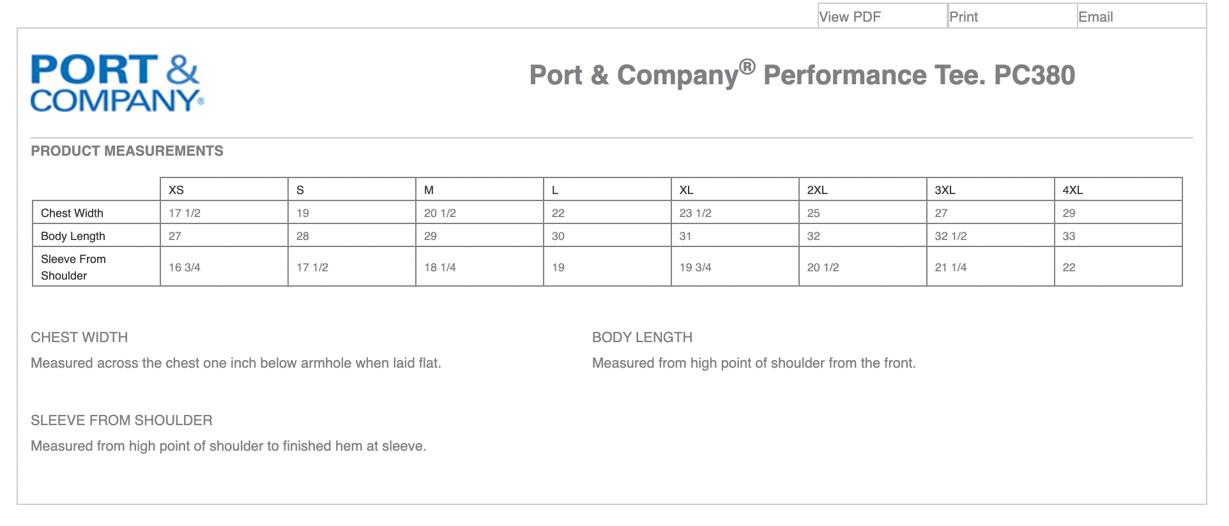The height and width of the screenshot is (526, 1229).
Task: Select the 2XL column header
Action: click(x=817, y=190)
